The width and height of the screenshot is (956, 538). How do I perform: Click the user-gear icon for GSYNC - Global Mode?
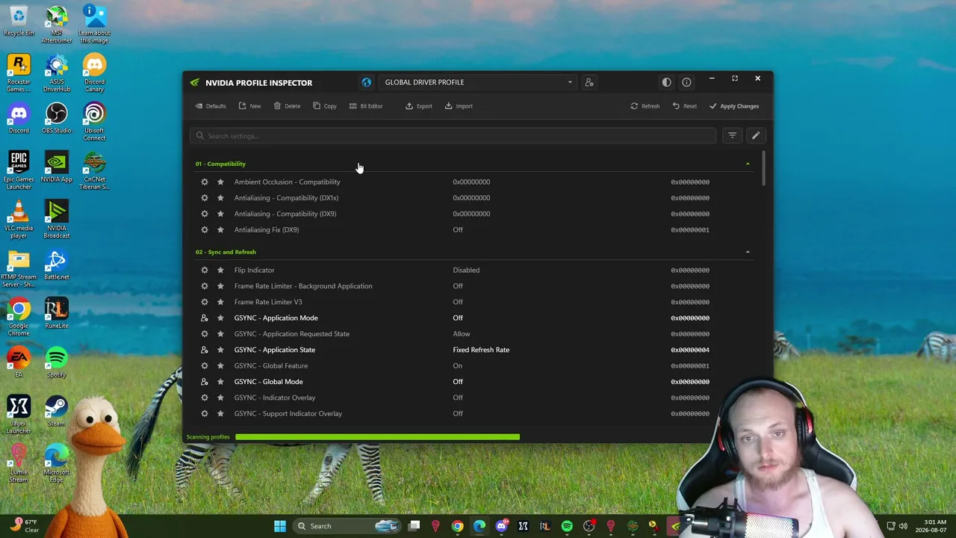pos(205,382)
